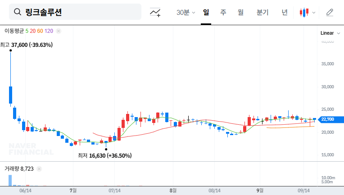Viewport: 344px width, 195px height.
Task: Open the pencil drawing tool
Action: (330, 12)
